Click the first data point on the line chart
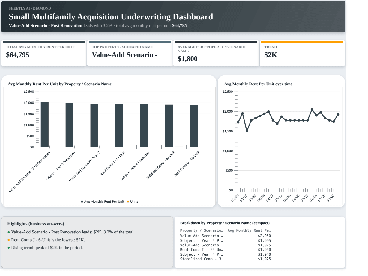This screenshot has width=368, height=276. point(238,122)
